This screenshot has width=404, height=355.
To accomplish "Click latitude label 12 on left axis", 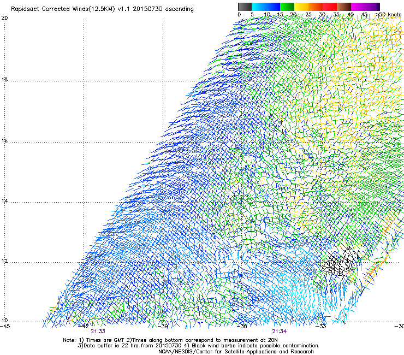I will pyautogui.click(x=4, y=261).
